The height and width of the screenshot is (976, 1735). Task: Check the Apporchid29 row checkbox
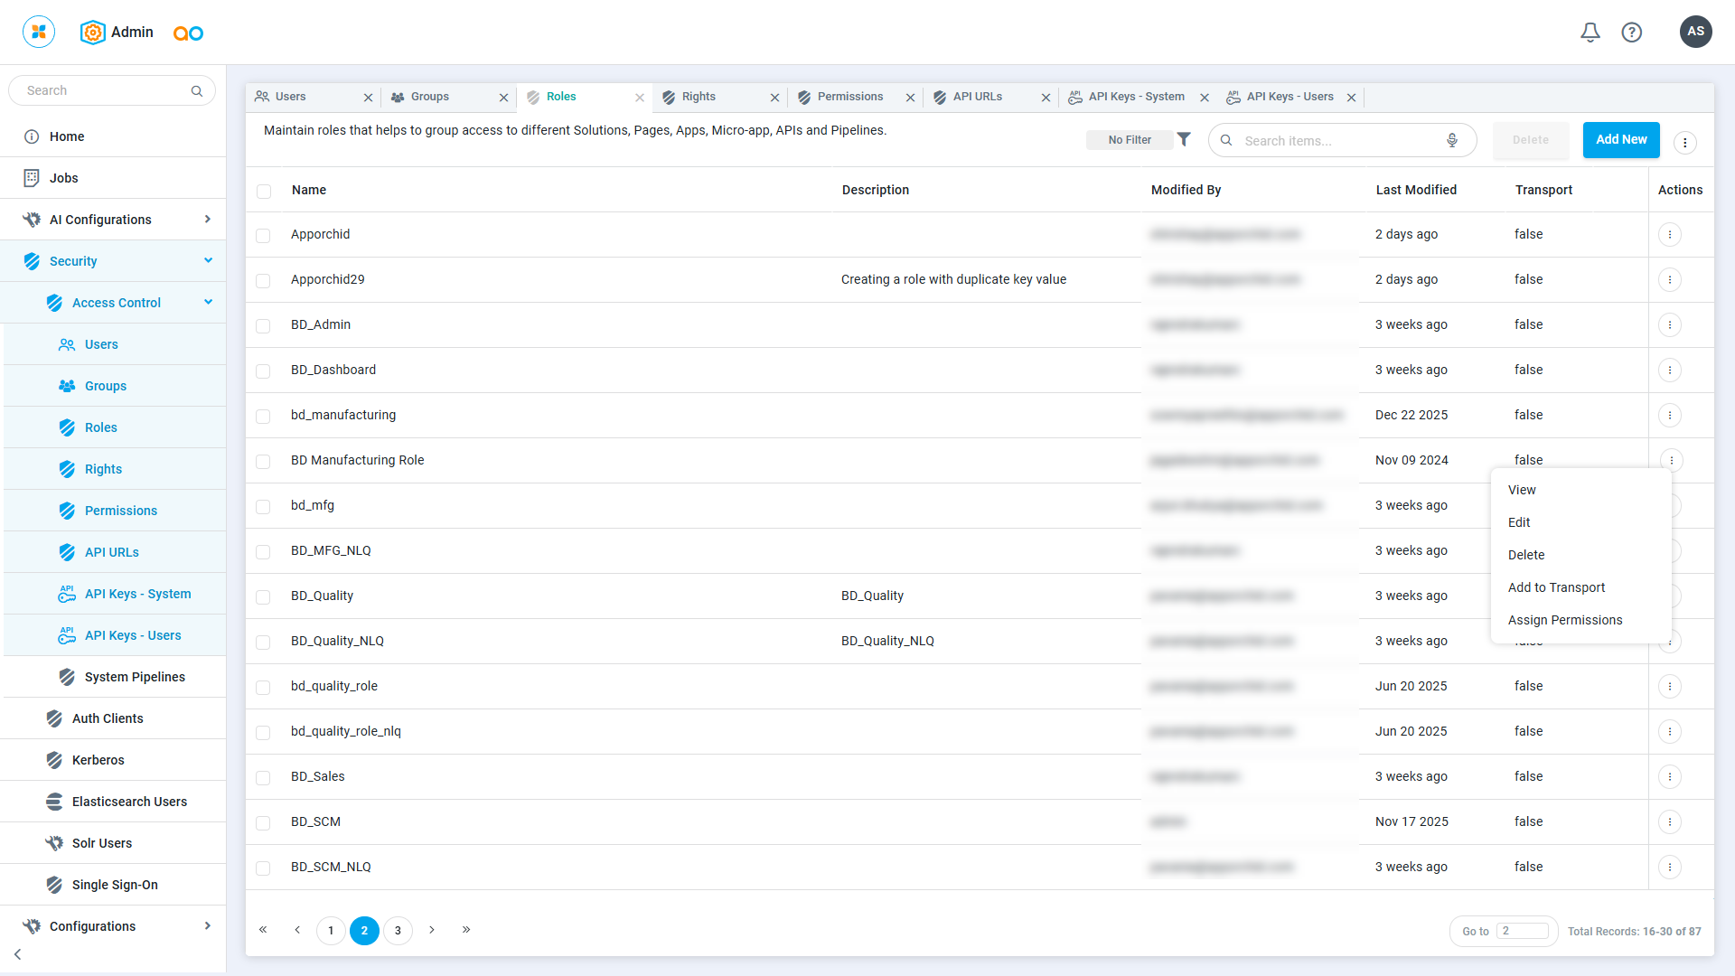coord(263,281)
